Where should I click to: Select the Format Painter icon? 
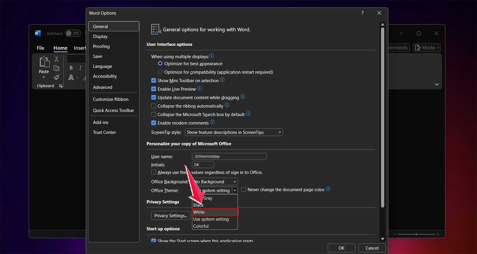pyautogui.click(x=56, y=77)
